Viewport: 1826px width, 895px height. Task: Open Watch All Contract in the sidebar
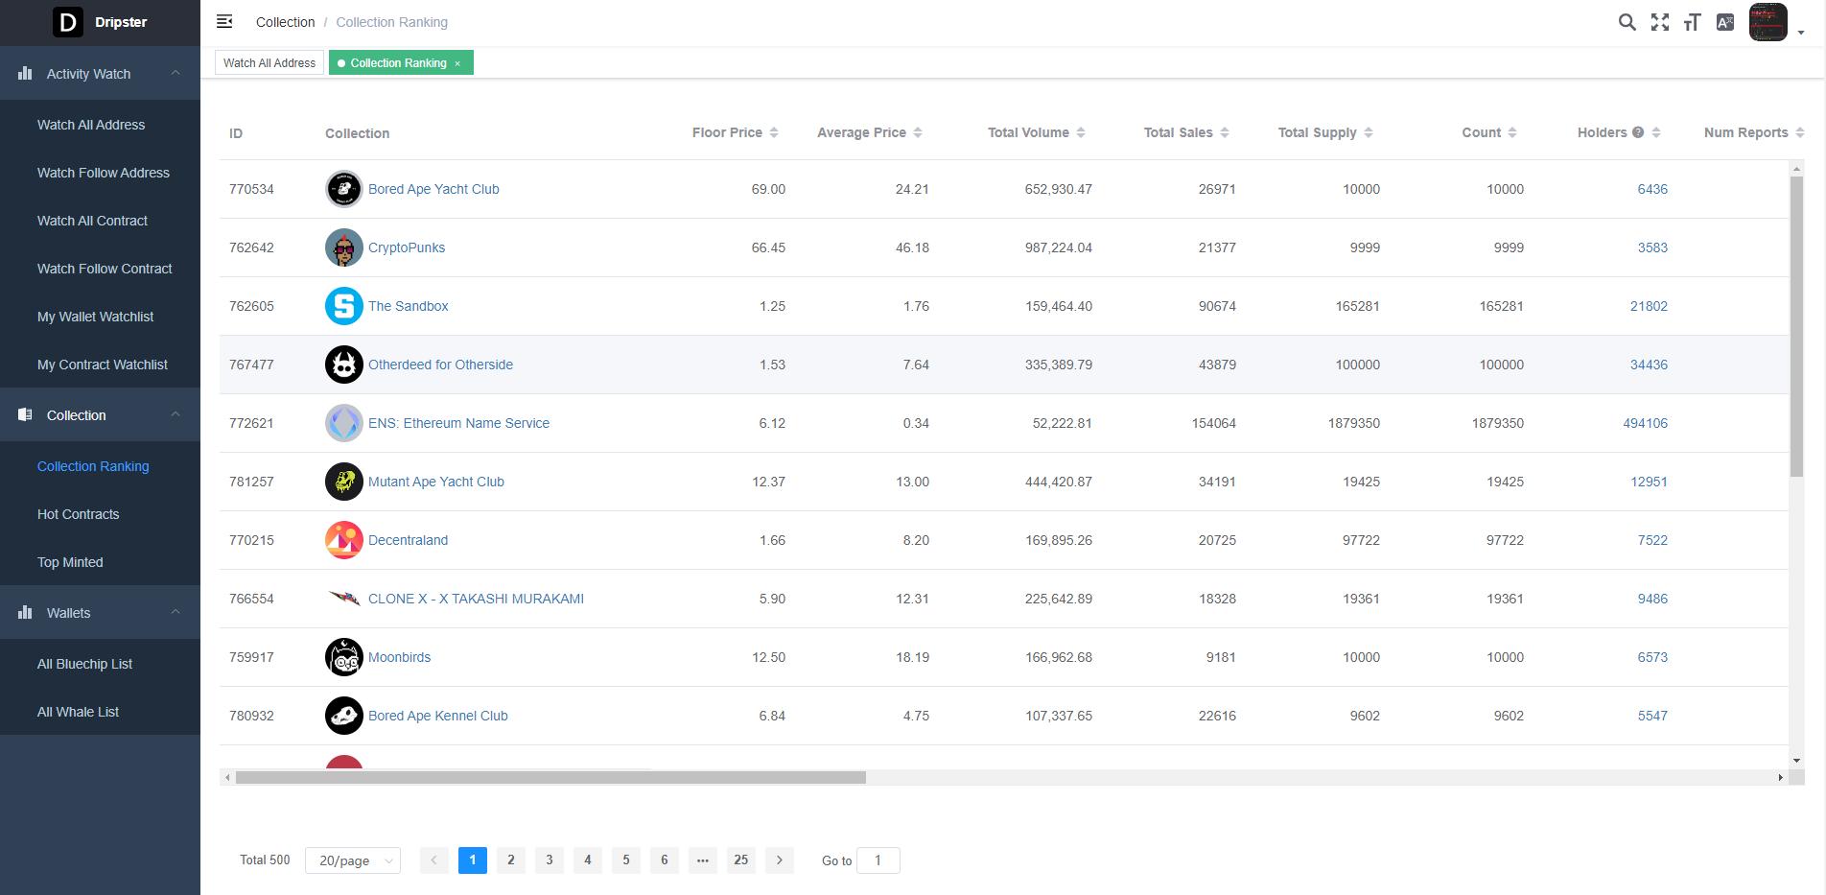click(92, 221)
